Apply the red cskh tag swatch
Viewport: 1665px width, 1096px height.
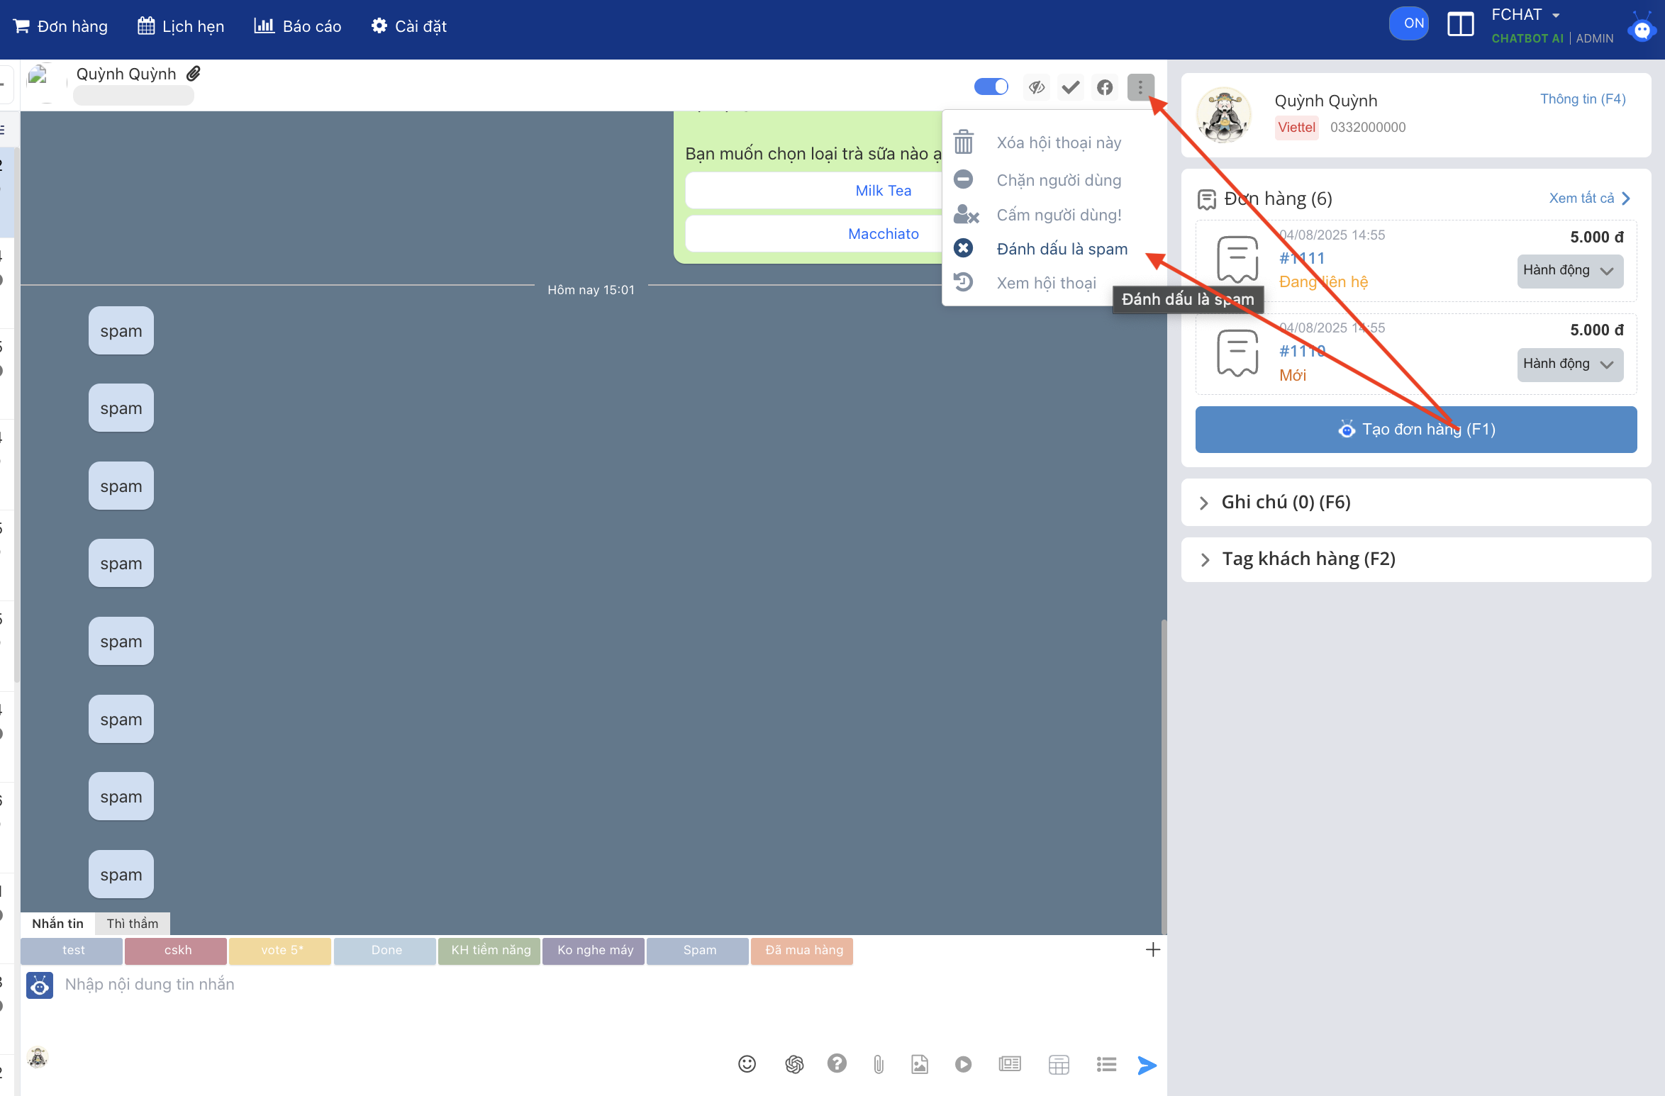pyautogui.click(x=177, y=951)
